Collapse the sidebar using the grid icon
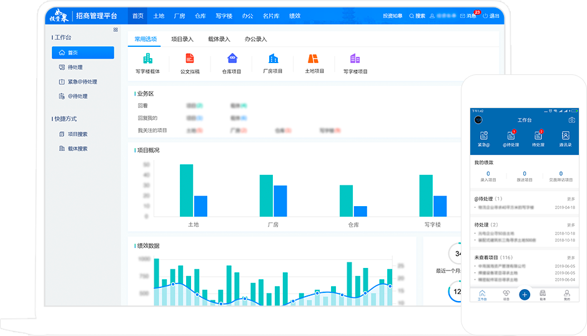Image resolution: width=587 pixels, height=336 pixels. point(116,29)
